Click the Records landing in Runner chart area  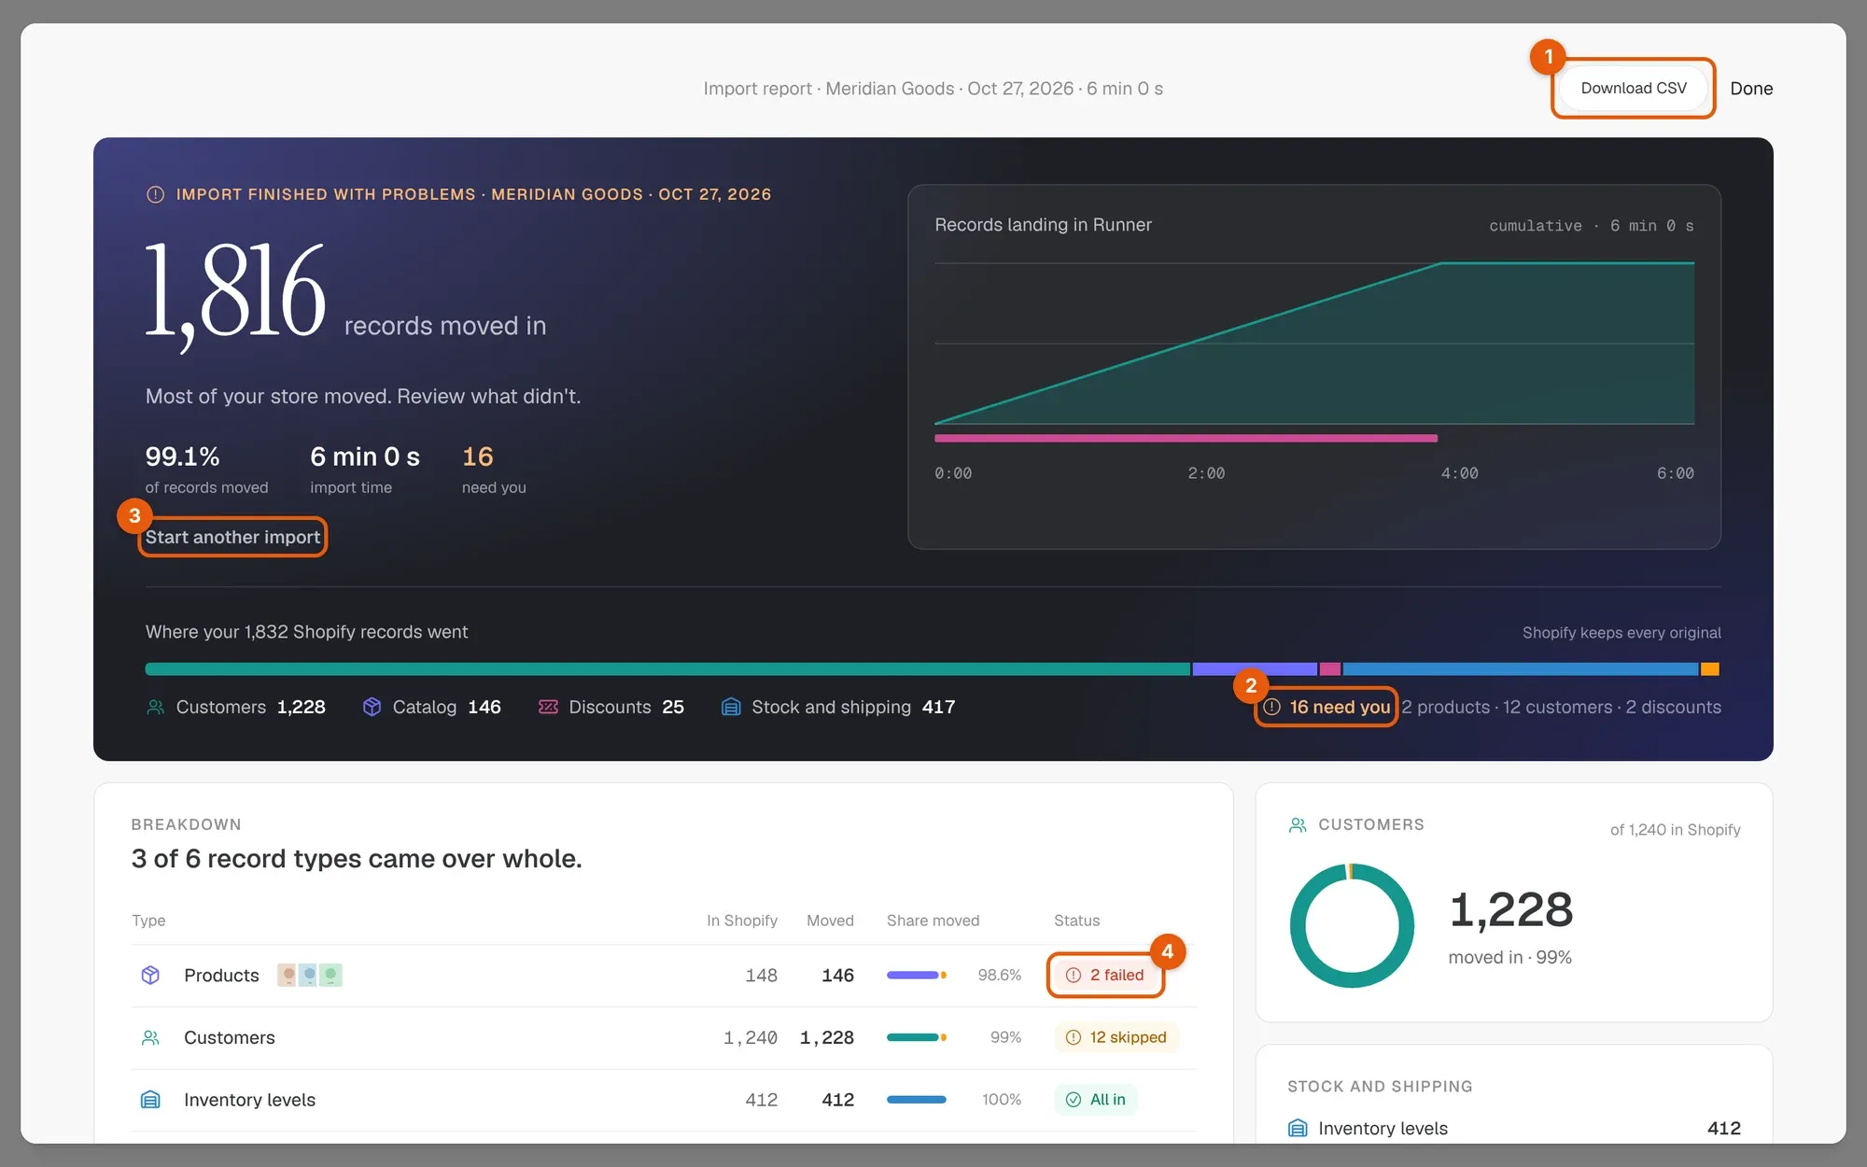1314,344
